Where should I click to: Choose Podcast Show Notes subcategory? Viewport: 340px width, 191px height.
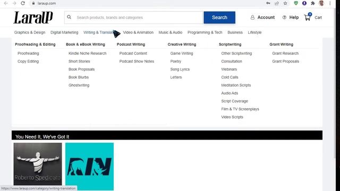(137, 62)
